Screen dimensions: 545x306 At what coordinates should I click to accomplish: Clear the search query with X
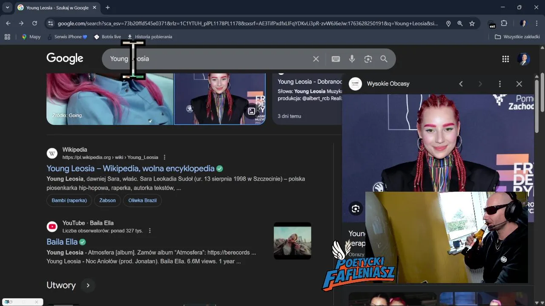(x=316, y=59)
